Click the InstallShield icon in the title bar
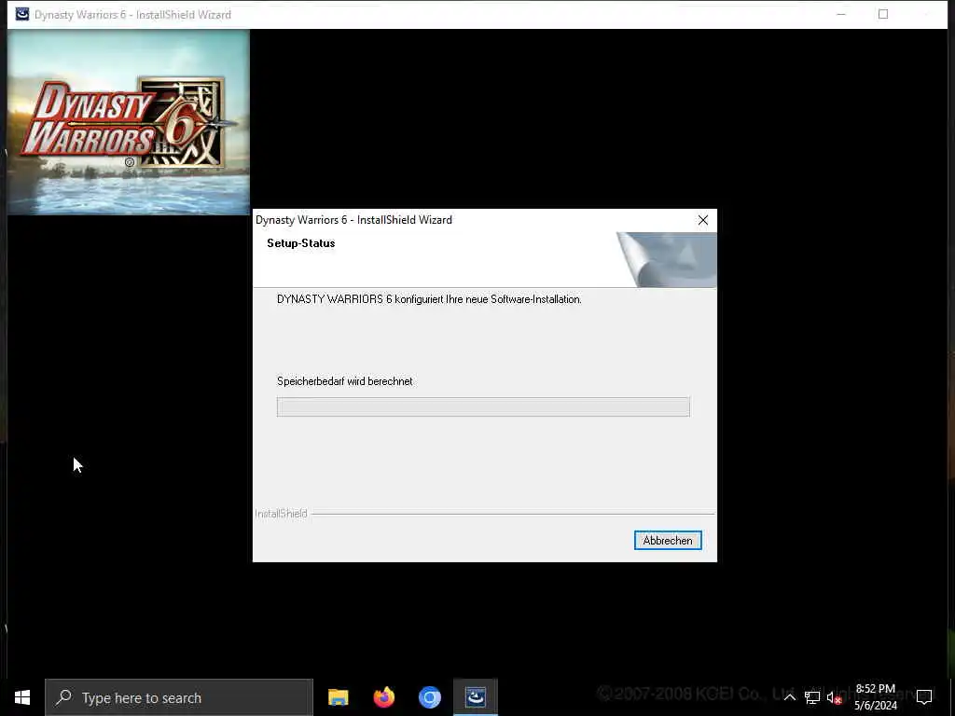 [22, 14]
